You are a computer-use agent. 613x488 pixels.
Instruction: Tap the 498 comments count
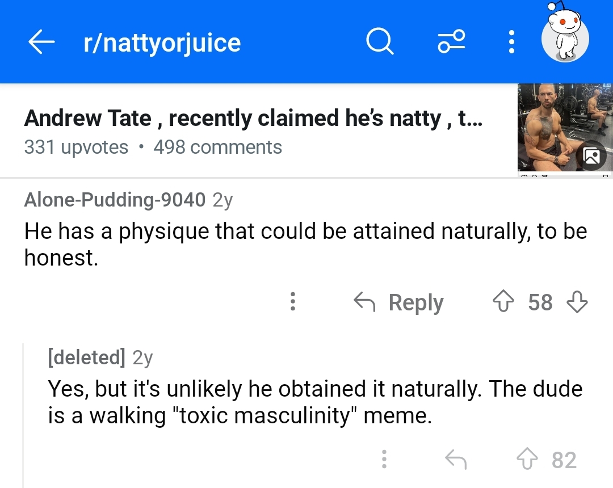tap(216, 147)
